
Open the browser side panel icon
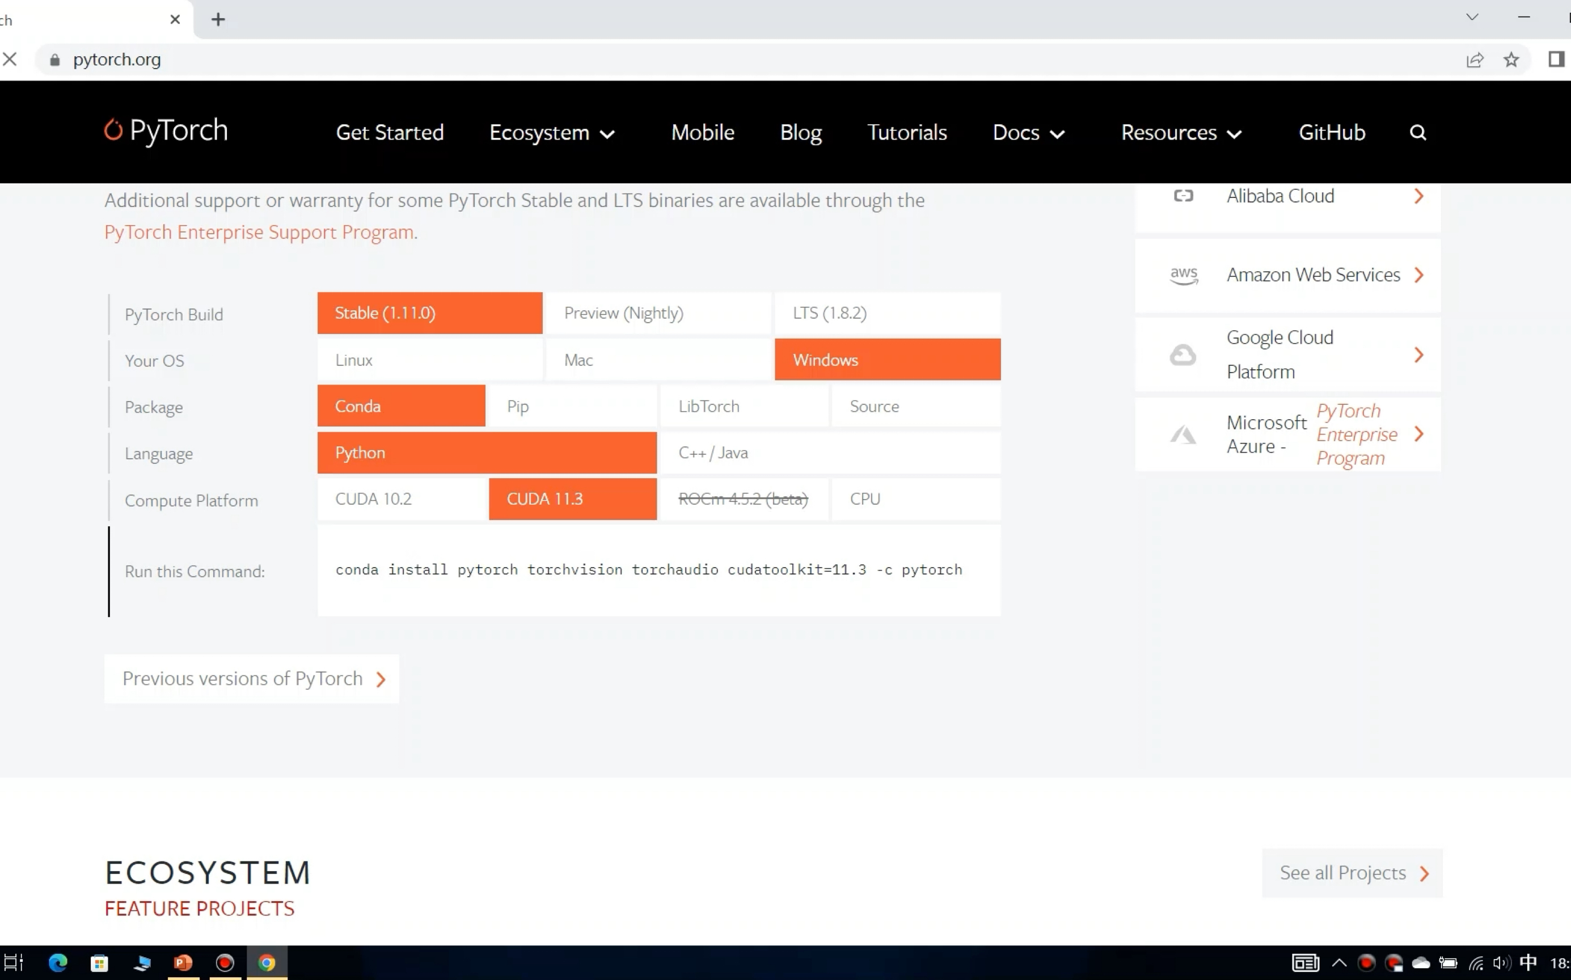(x=1556, y=60)
